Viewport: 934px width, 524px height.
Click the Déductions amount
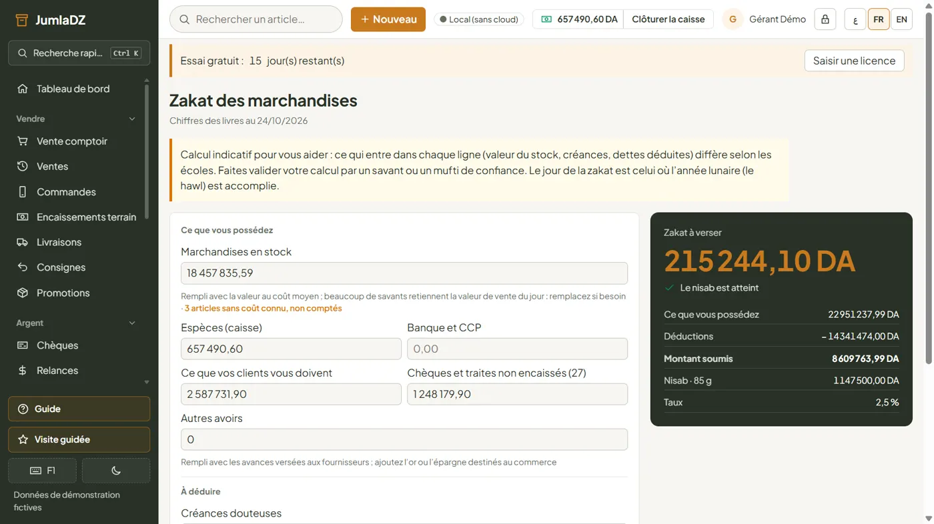pyautogui.click(x=861, y=337)
